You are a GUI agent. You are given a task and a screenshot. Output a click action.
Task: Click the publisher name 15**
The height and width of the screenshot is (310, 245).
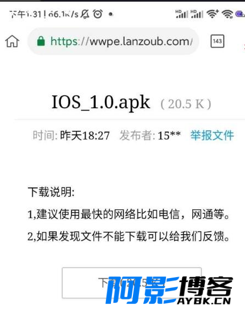[x=169, y=136]
